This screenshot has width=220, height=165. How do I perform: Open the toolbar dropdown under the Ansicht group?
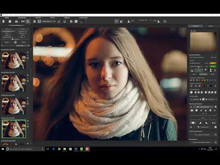click(x=49, y=22)
